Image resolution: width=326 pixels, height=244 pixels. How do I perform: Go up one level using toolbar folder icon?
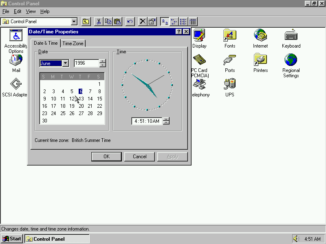click(86, 22)
